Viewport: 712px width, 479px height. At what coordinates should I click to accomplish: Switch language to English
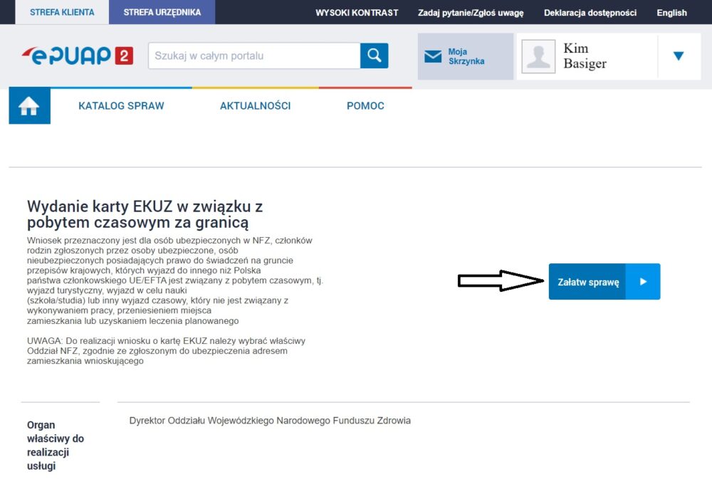point(671,13)
